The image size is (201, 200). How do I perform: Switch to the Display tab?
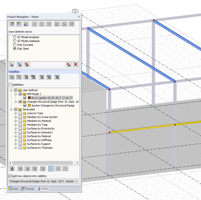[x=28, y=189]
